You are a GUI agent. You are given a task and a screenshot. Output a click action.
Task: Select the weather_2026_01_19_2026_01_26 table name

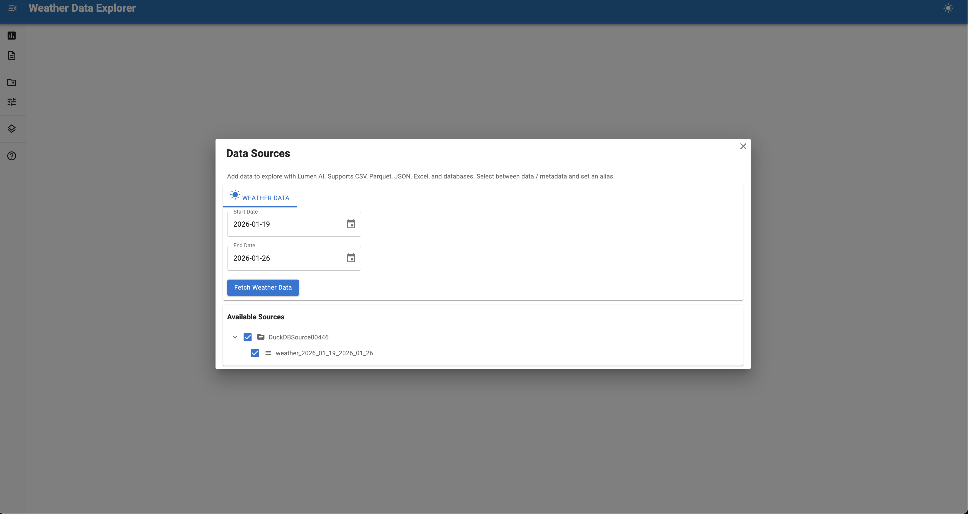(324, 353)
